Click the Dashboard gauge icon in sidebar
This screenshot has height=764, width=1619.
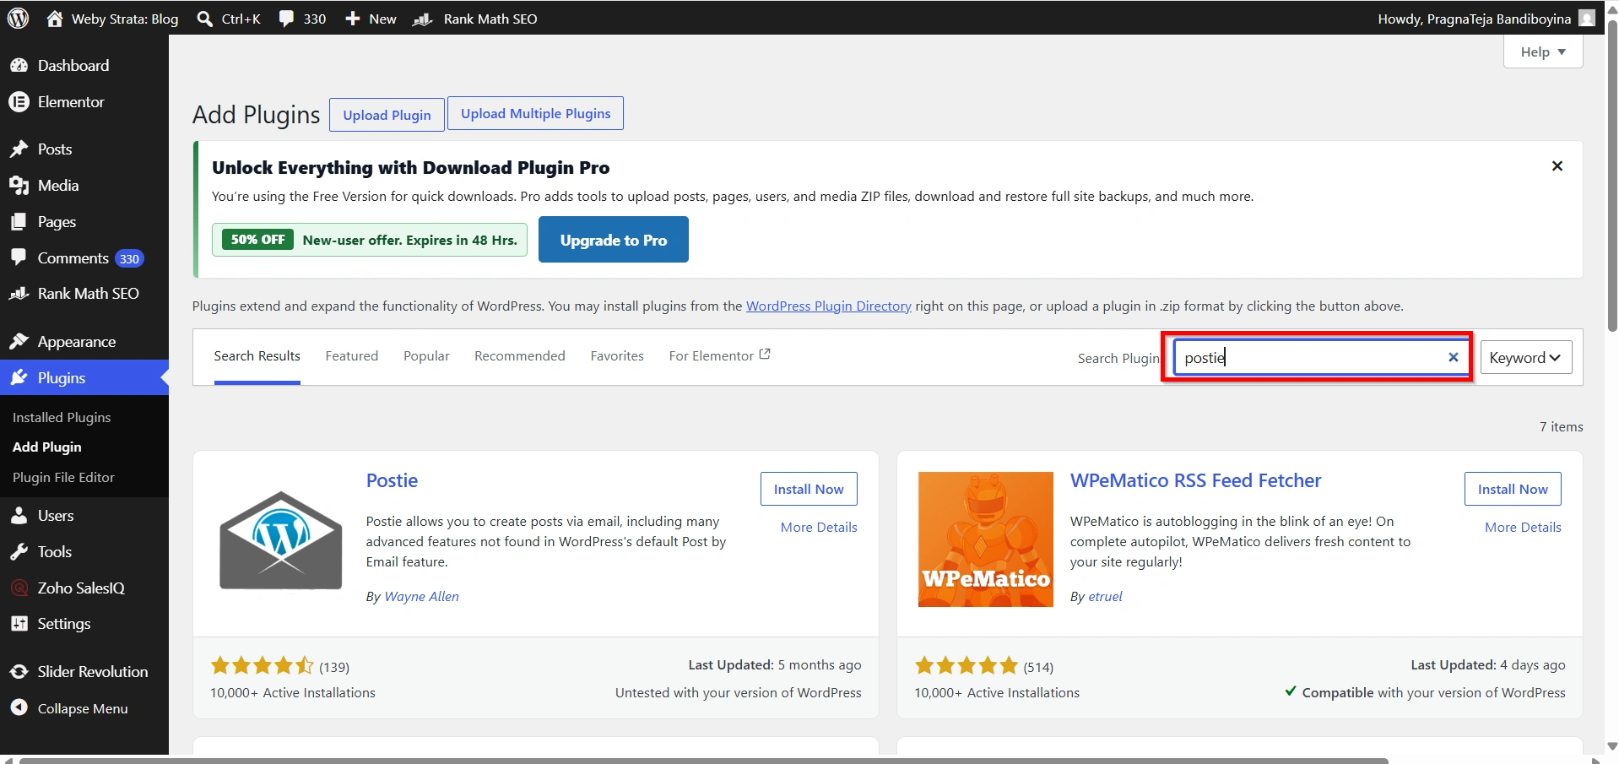point(19,65)
